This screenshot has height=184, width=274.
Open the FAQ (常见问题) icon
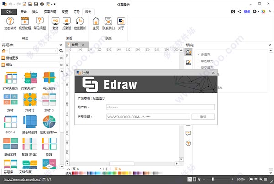pyautogui.click(x=40, y=23)
